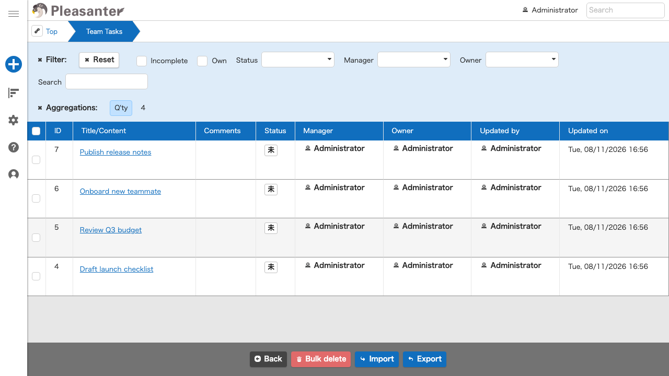Click Owner Administrator in Onboard new teammate row
Screen dimensions: 669x376
pos(423,187)
